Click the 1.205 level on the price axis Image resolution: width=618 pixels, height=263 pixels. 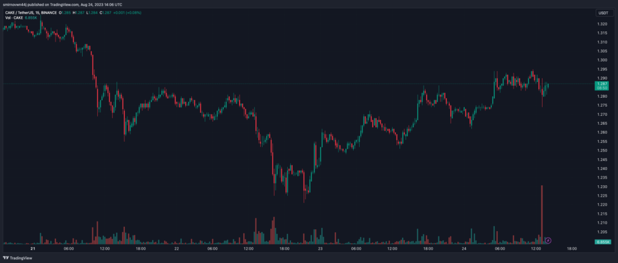tap(602, 232)
